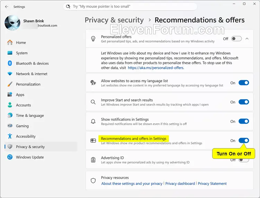The width and height of the screenshot is (260, 198).
Task: Select Apps in navigation
Action: tap(41, 95)
